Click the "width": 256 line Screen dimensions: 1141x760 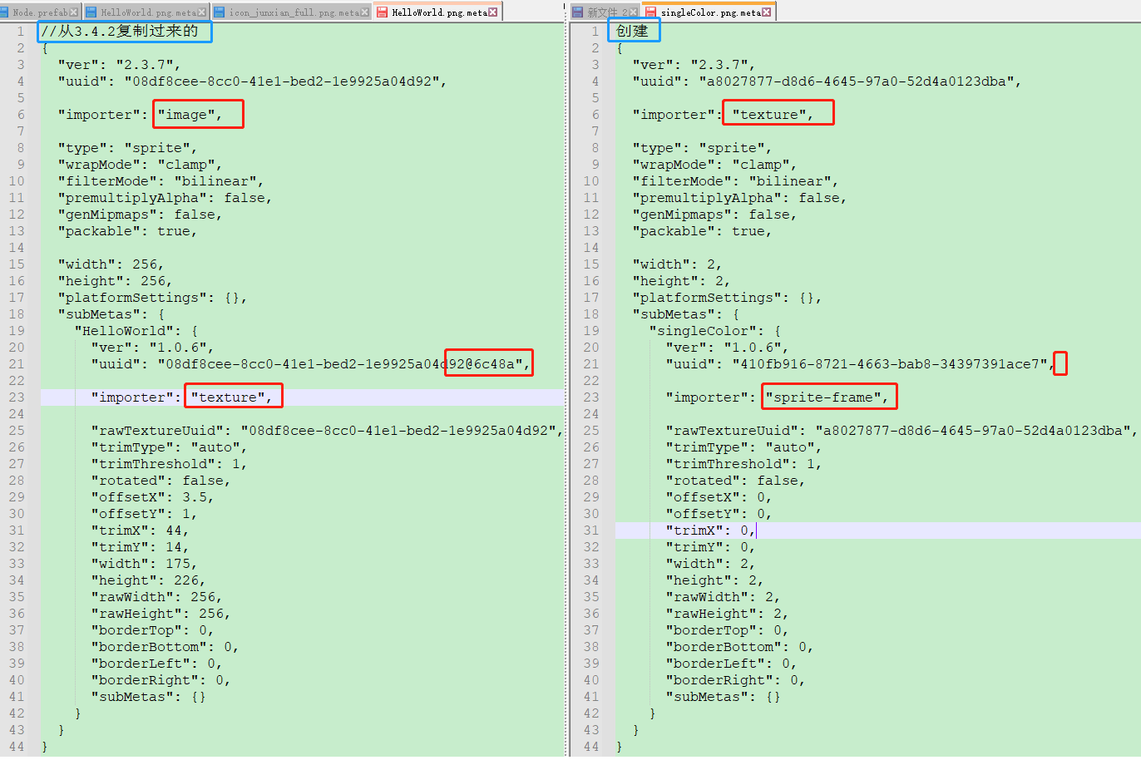point(111,264)
